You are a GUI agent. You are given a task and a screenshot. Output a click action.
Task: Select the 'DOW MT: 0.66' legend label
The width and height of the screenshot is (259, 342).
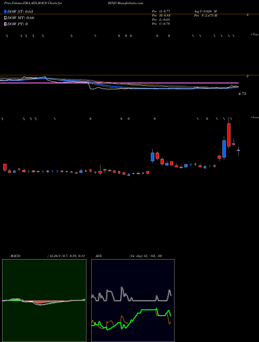click(21, 18)
